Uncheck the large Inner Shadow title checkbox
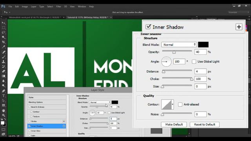 click(x=148, y=27)
